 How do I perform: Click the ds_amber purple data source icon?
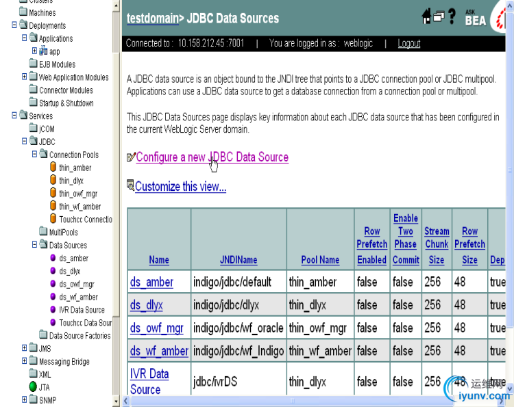53,257
